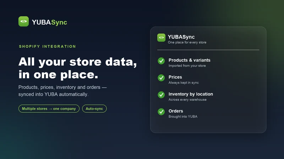The image size is (284, 159).
Task: Click the green checkmark beside Inventory by location
Action: (161, 95)
